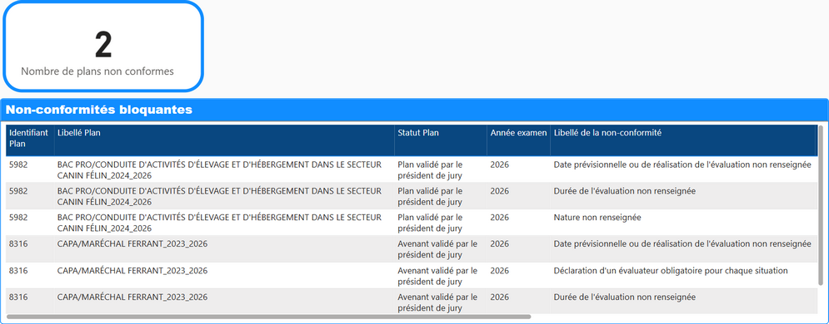Screen dimensions: 829x324
Task: Click 'Avenant validé par le président' in Déclaration row
Action: (437, 276)
